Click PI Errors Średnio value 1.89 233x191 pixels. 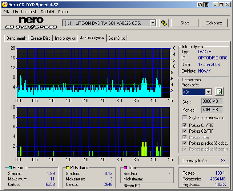click(x=51, y=174)
